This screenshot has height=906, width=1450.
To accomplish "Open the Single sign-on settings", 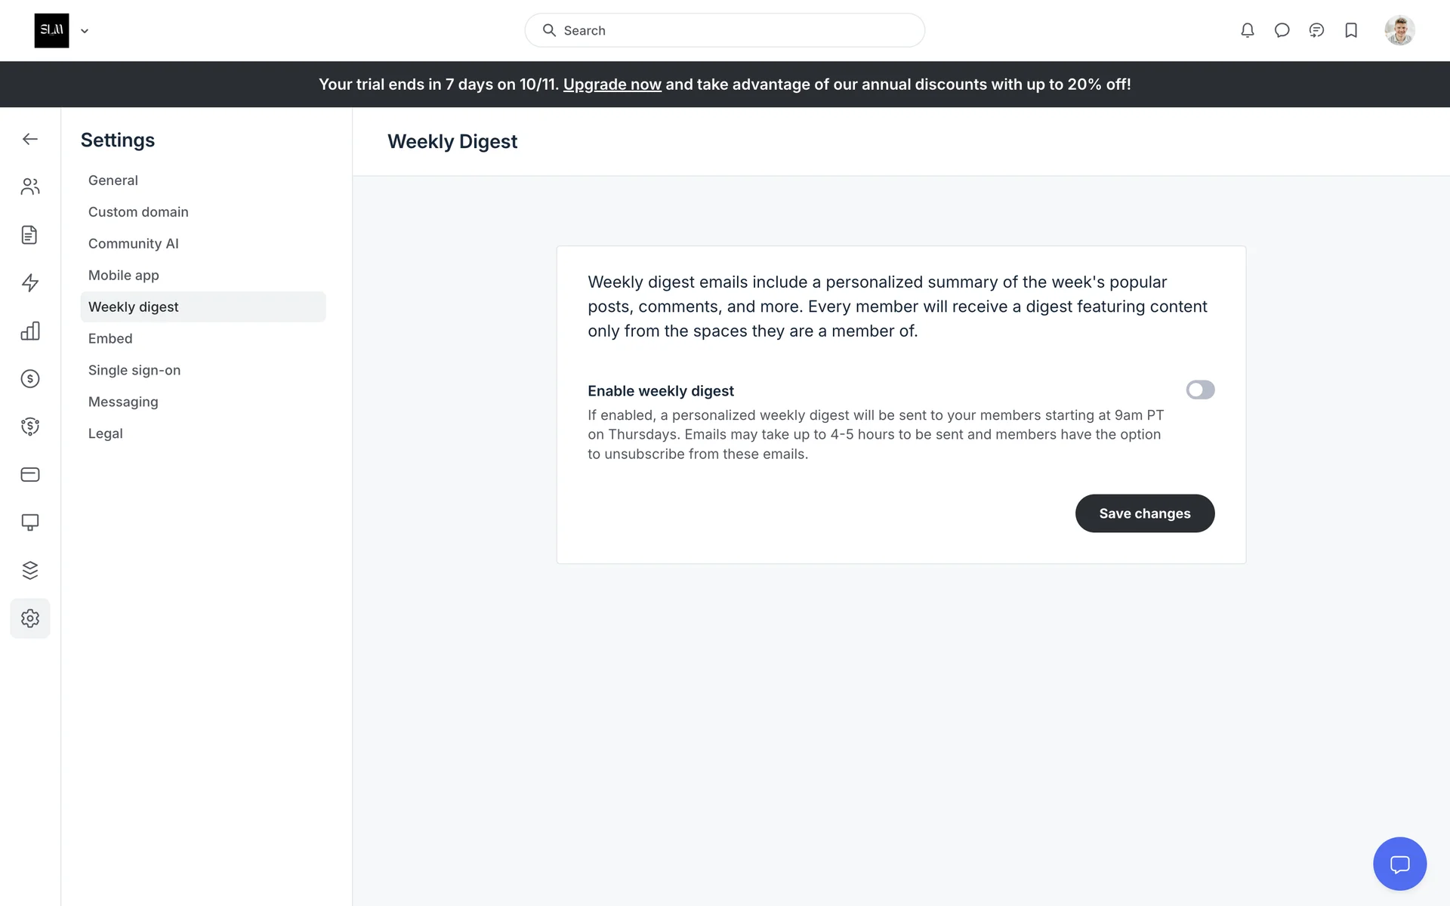I will [134, 370].
